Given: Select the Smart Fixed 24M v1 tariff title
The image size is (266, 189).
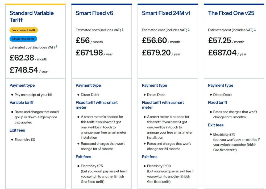Looking at the screenshot, I should [x=166, y=13].
